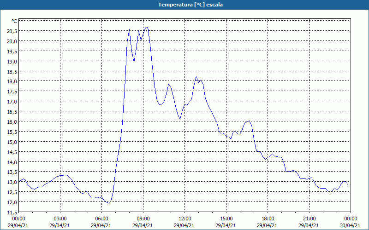Click the 09:00 time axis label
The width and height of the screenshot is (369, 230).
point(143,219)
